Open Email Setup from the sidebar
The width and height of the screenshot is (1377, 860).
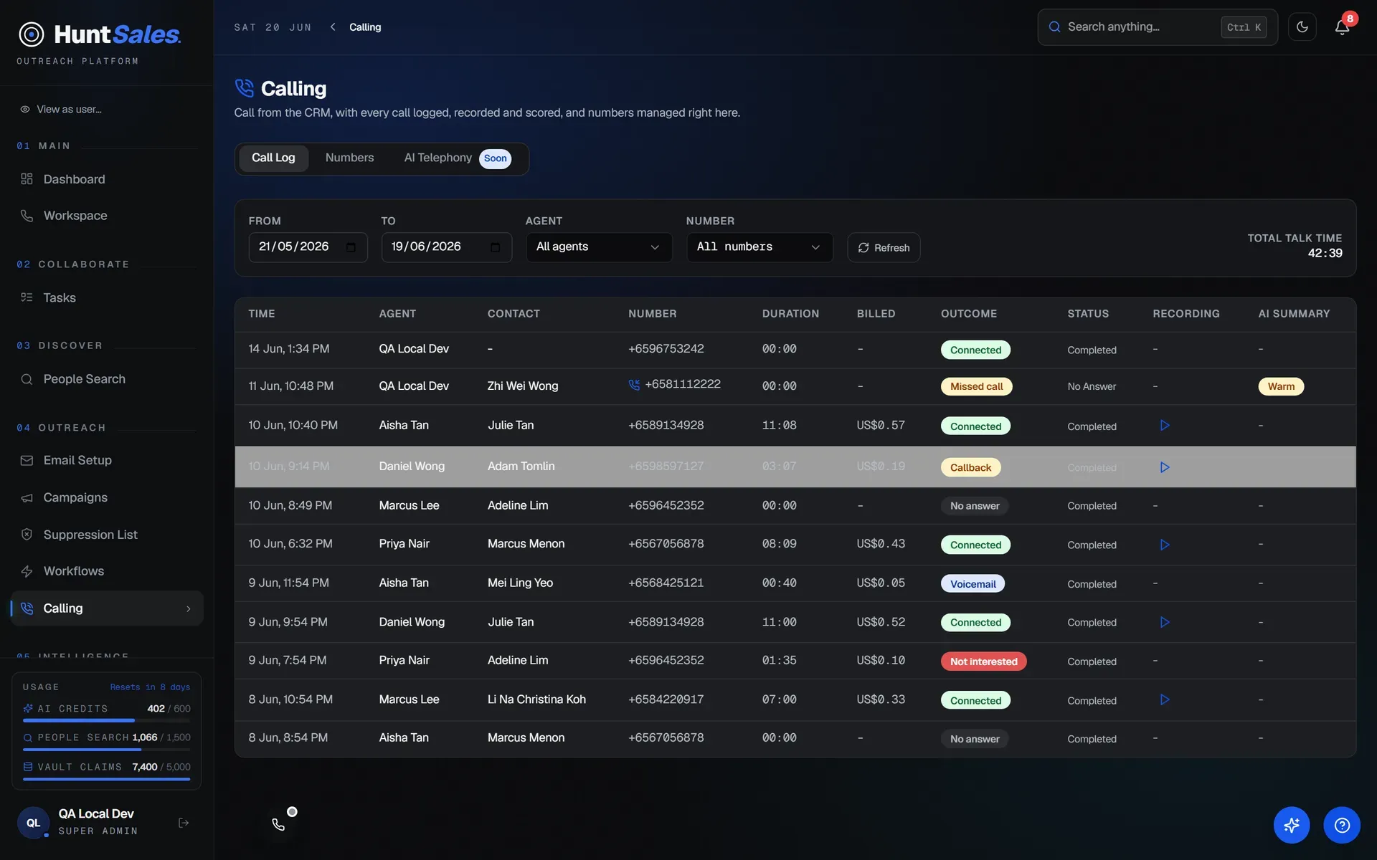pos(107,460)
